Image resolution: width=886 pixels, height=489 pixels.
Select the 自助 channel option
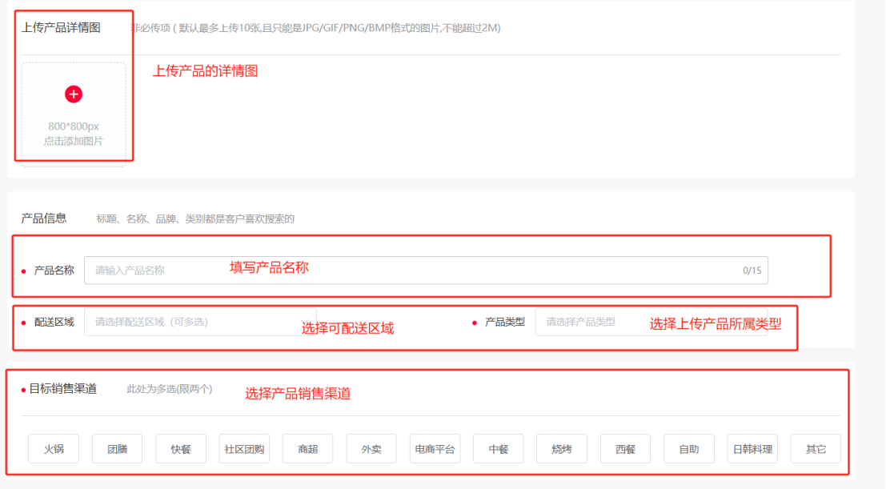click(688, 449)
